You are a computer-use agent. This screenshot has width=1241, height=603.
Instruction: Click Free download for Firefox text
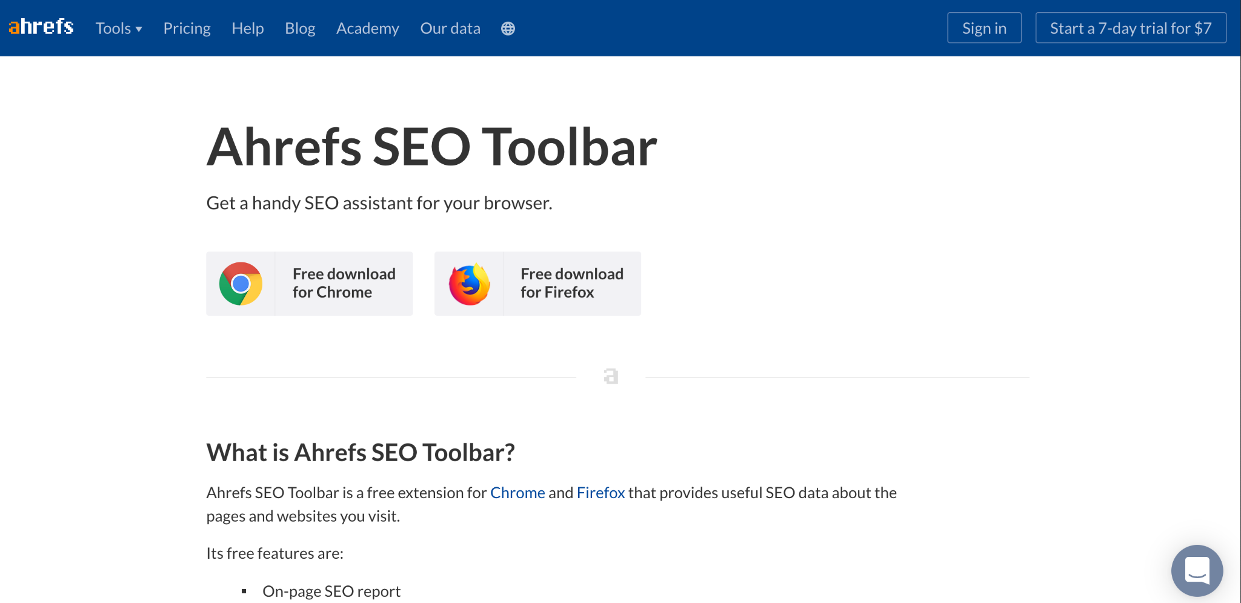click(x=571, y=283)
